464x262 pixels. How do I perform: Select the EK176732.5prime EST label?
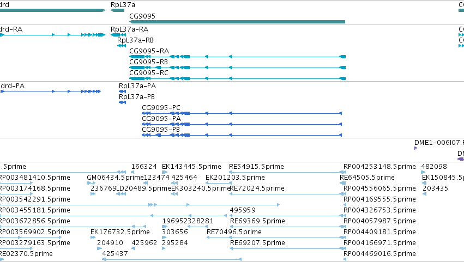click(x=120, y=232)
